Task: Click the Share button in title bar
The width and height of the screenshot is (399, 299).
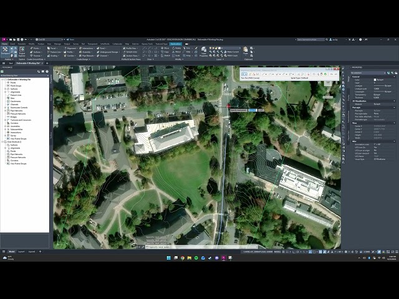Action: (70, 40)
